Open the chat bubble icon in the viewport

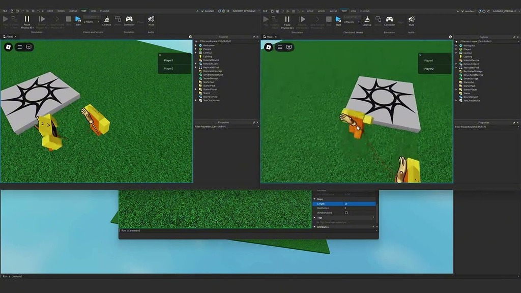coord(29,46)
